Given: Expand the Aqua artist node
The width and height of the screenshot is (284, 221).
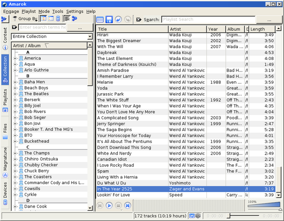Looking at the screenshot, I should (x=15, y=64).
